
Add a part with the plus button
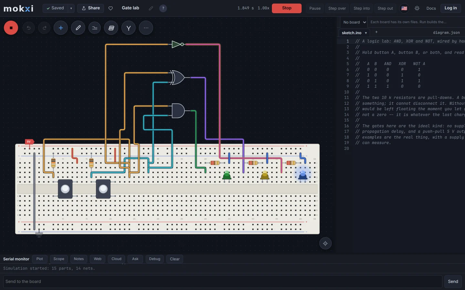(x=61, y=28)
